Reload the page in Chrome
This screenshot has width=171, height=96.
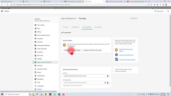click(8, 5)
